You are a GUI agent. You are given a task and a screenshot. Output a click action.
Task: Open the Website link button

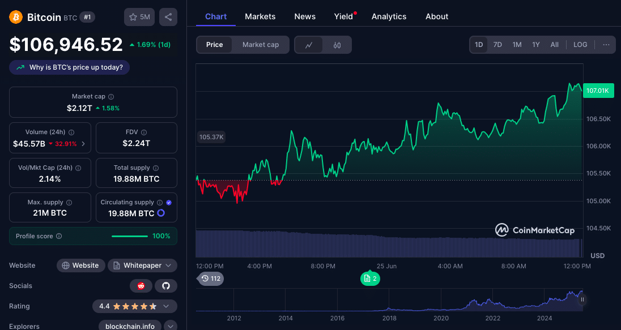81,265
